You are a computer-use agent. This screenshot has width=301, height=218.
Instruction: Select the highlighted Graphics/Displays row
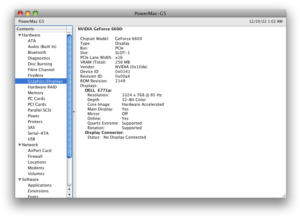point(41,81)
